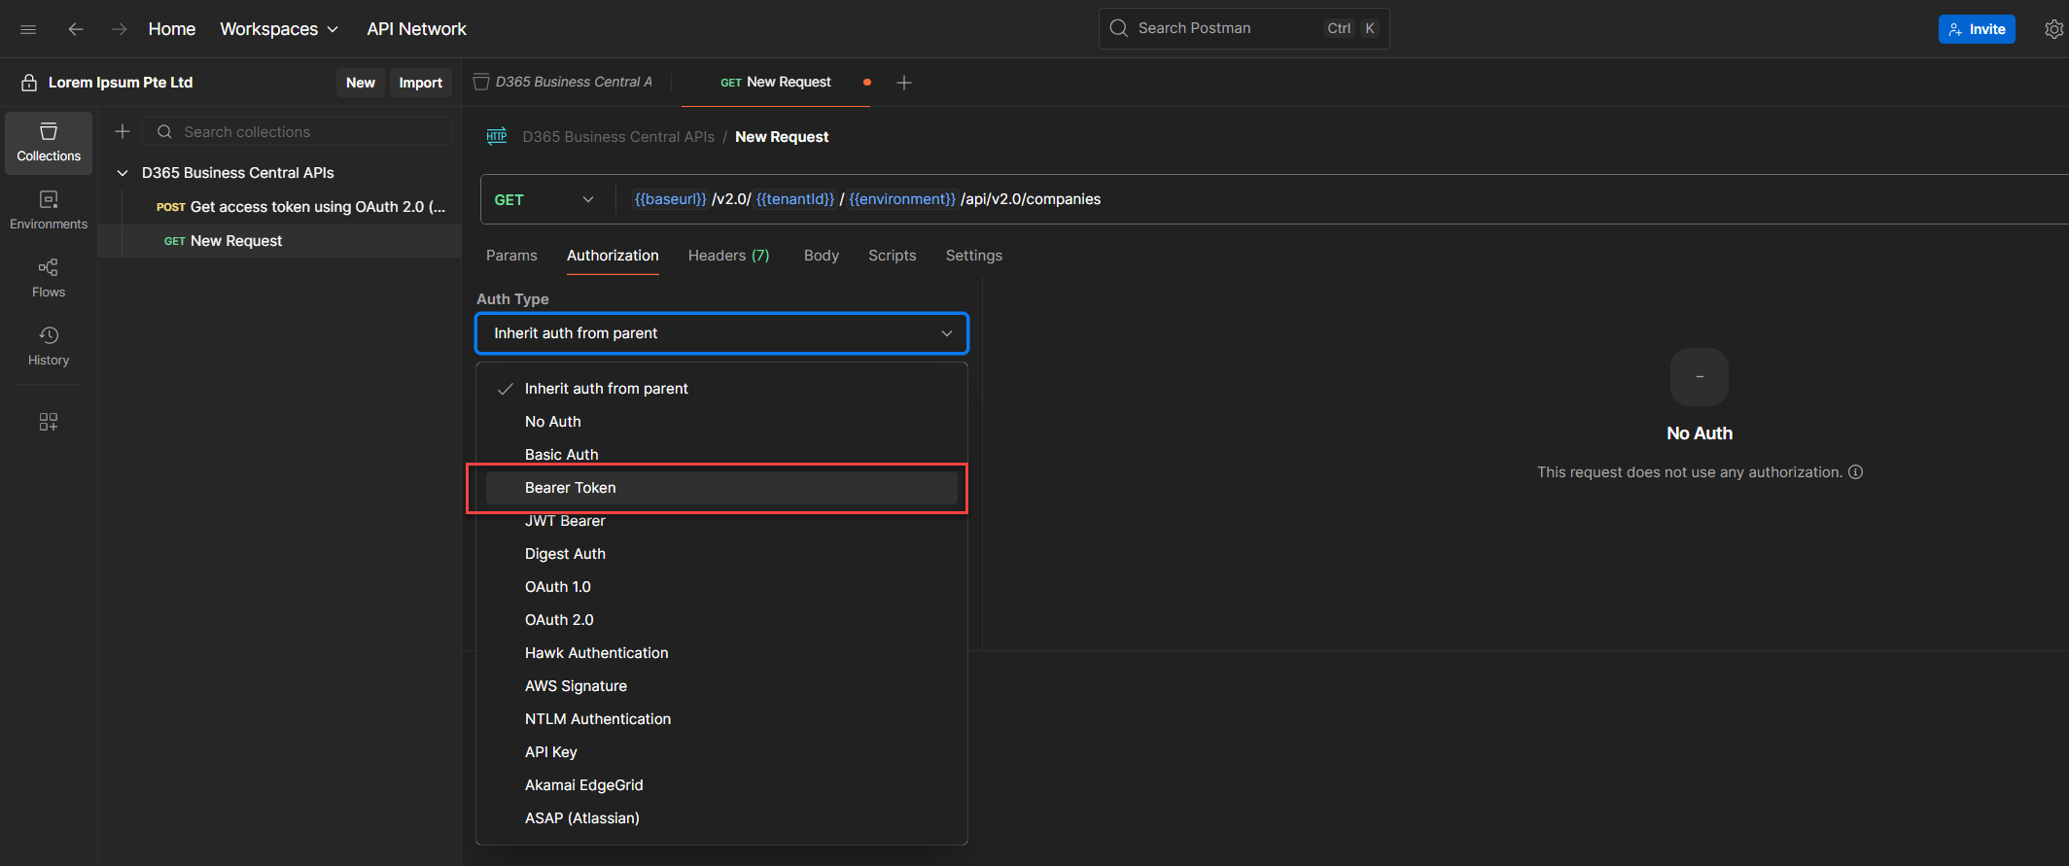Viewport: 2069px width, 866px height.
Task: Choose Bearer Token auth type
Action: 721,488
